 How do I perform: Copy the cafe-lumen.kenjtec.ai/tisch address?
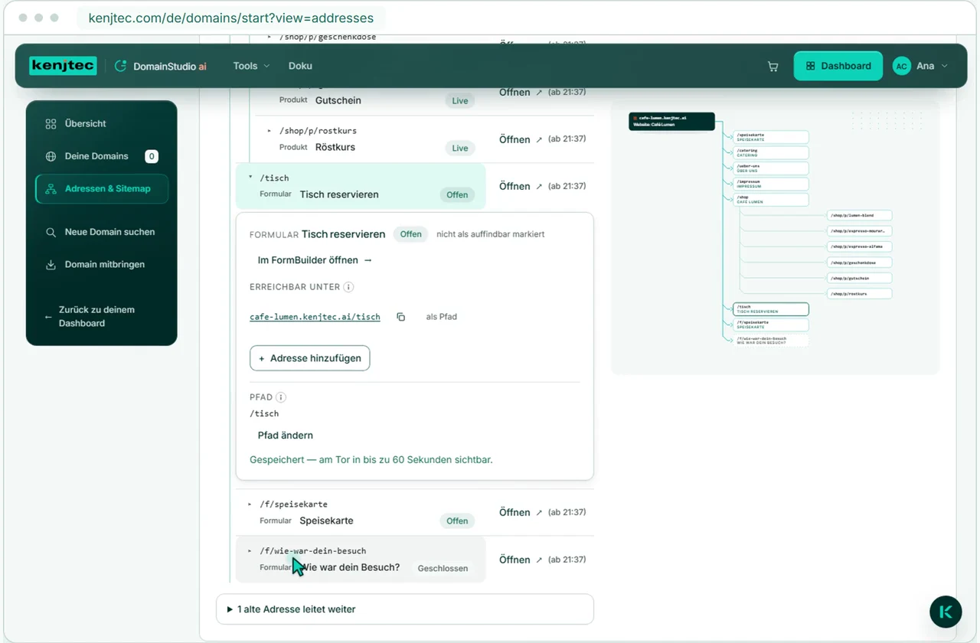point(400,317)
